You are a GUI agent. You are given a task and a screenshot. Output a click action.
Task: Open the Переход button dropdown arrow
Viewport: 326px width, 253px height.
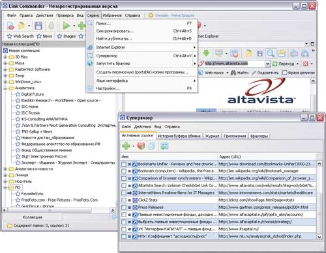(x=297, y=64)
